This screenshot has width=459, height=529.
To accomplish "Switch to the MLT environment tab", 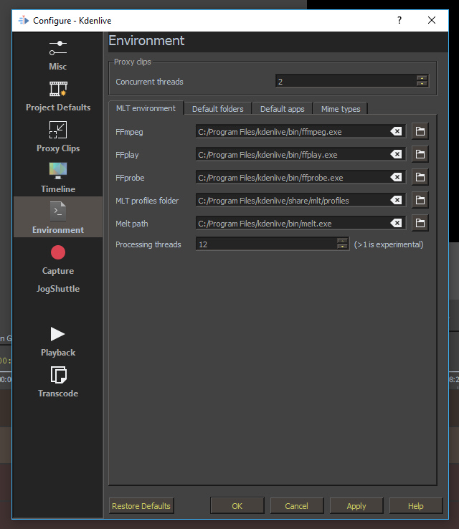I will [146, 108].
